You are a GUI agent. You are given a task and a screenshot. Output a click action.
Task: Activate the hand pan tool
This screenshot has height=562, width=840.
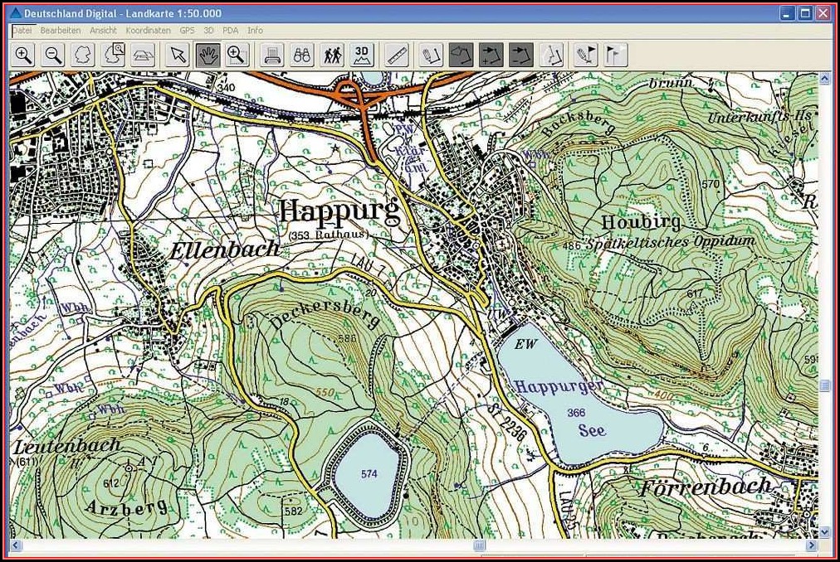tap(207, 56)
